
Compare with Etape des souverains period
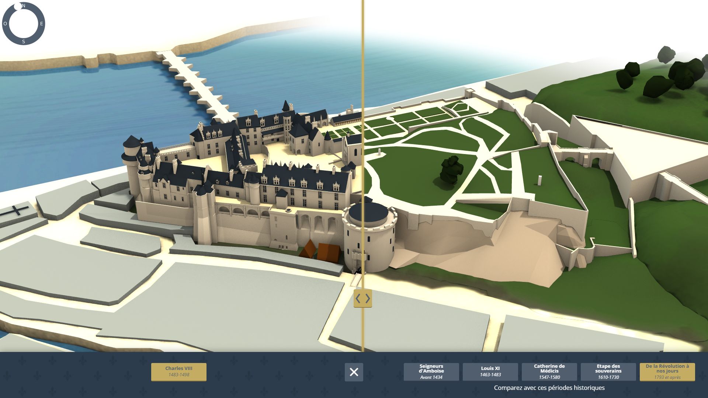tap(608, 372)
